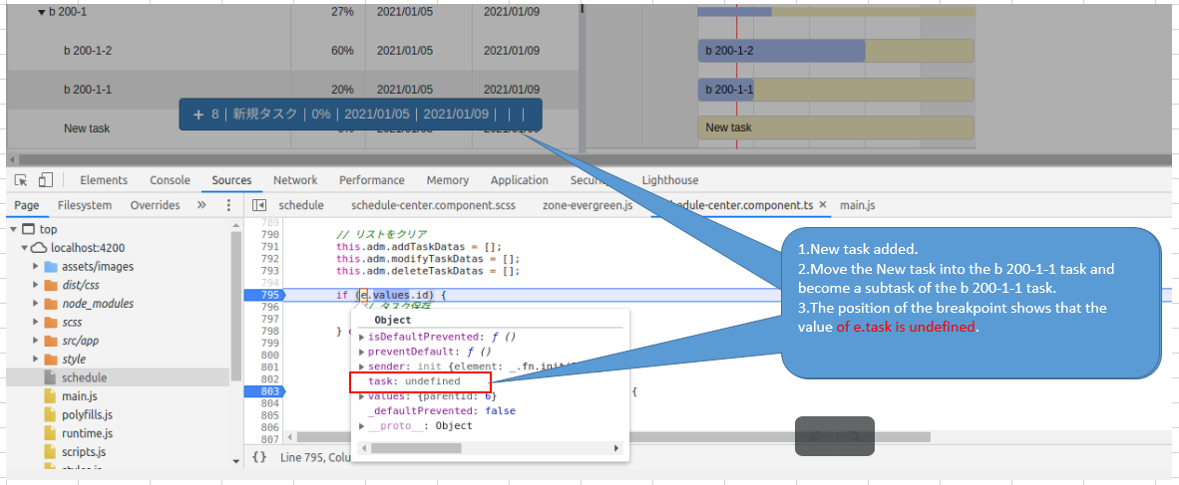Screen dimensions: 1179x485
Task: Expand the sender property in popup
Action: [x=362, y=366]
